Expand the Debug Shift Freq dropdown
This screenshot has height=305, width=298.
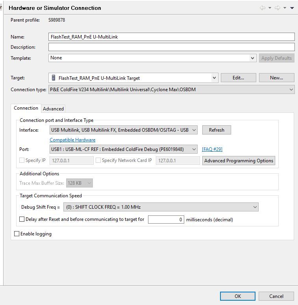click(x=255, y=207)
